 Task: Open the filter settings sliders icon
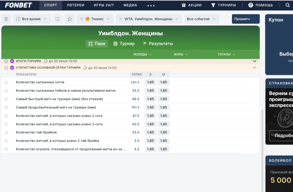point(6,19)
